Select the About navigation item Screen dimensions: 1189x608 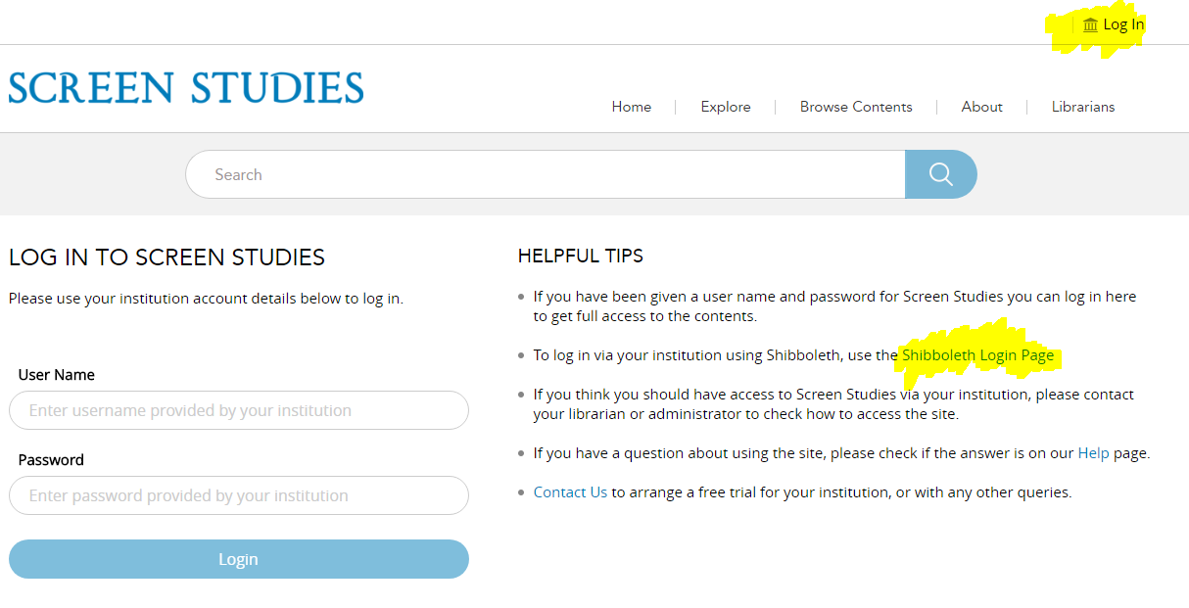[982, 107]
